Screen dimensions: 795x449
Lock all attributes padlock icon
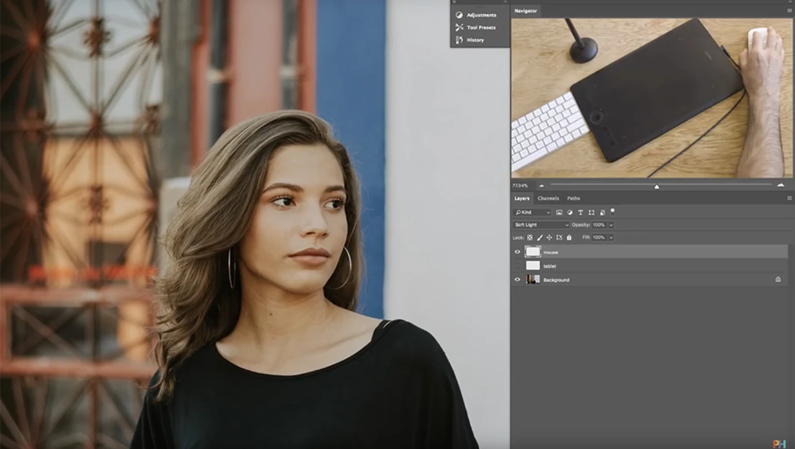569,237
